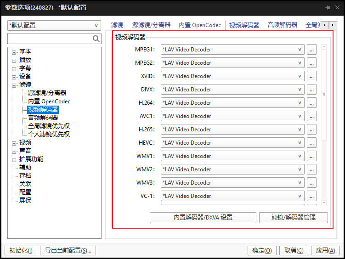Screen dimensions: 345x259
Task: Click the 应用 button
Action: (325, 250)
